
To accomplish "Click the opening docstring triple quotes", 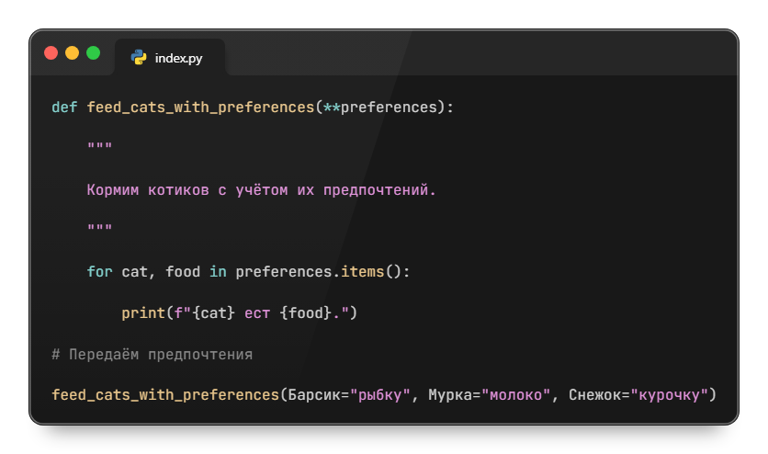I will pos(99,149).
